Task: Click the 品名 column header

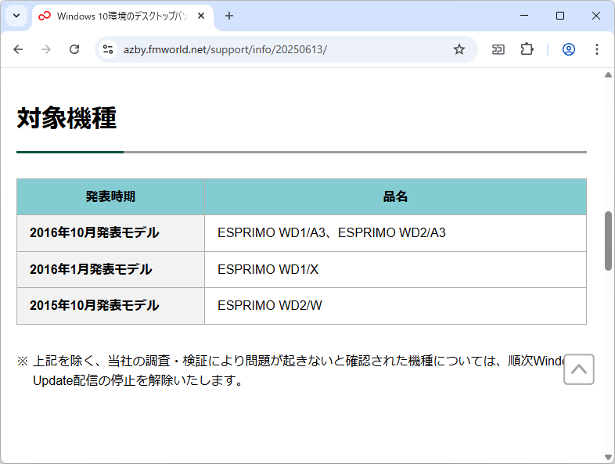Action: (x=395, y=196)
